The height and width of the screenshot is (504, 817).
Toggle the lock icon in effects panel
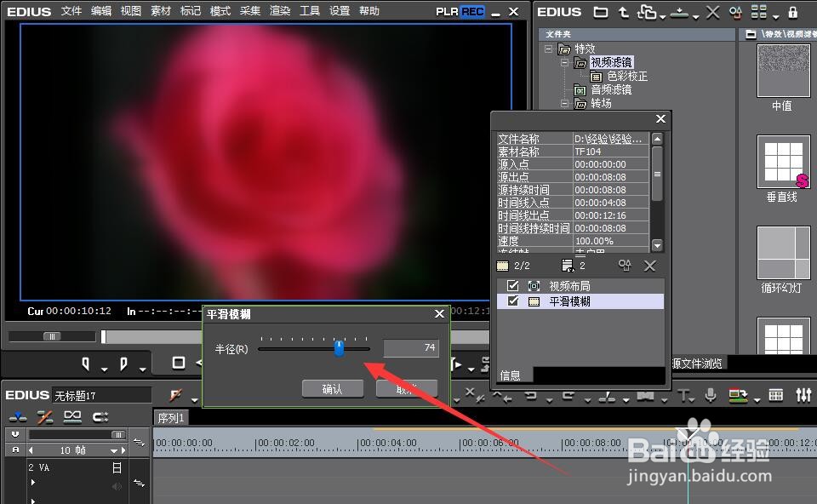tap(793, 12)
